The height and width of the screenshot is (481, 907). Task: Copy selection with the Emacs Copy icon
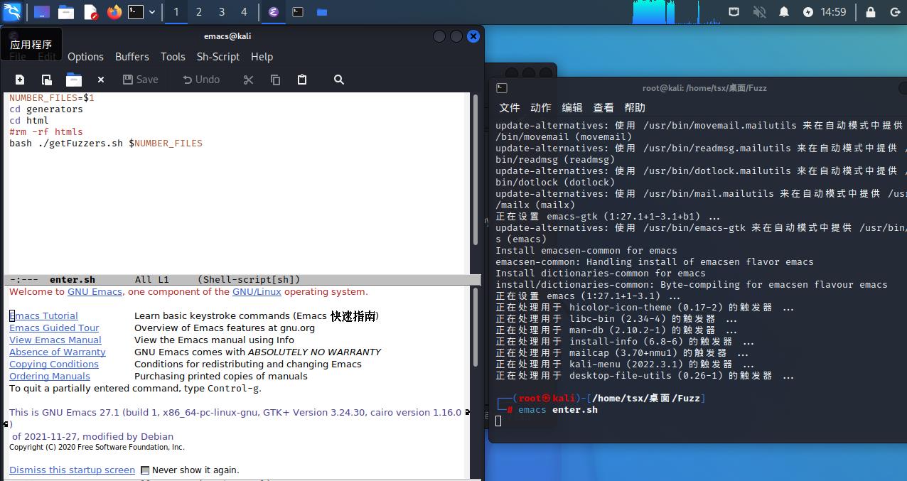(x=275, y=80)
